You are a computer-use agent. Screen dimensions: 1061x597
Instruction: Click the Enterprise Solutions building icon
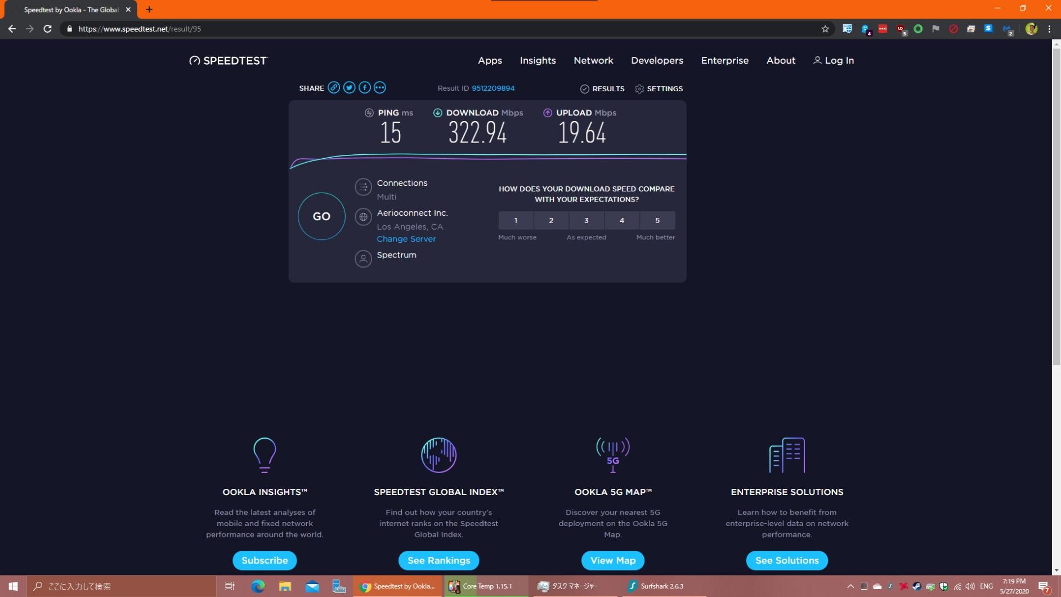click(787, 455)
